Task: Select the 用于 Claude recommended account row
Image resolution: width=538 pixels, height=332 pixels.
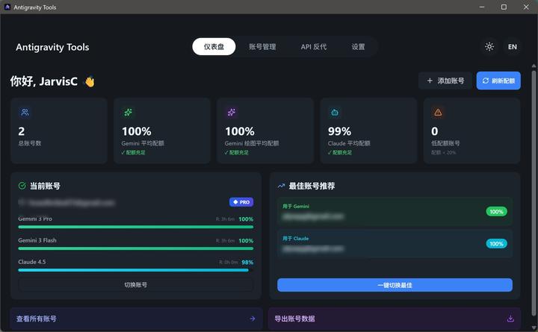Action: click(395, 244)
